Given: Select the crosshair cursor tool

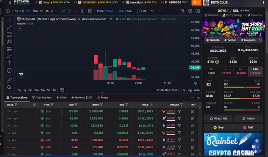Looking at the screenshot, I should 9,20.
